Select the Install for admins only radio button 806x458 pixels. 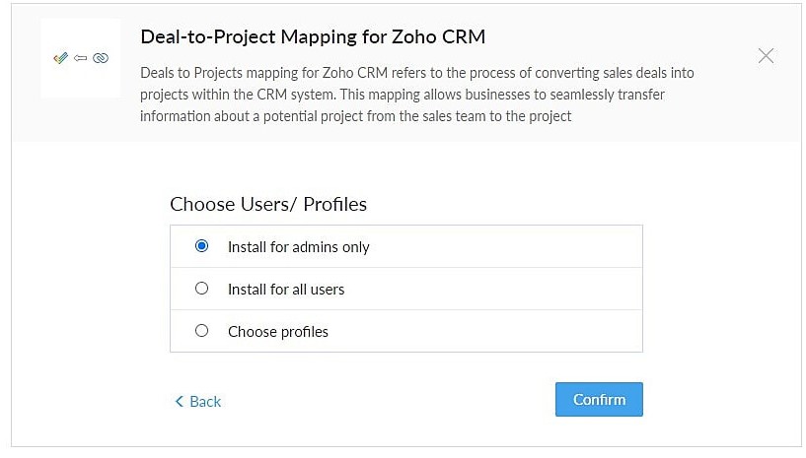pyautogui.click(x=201, y=246)
